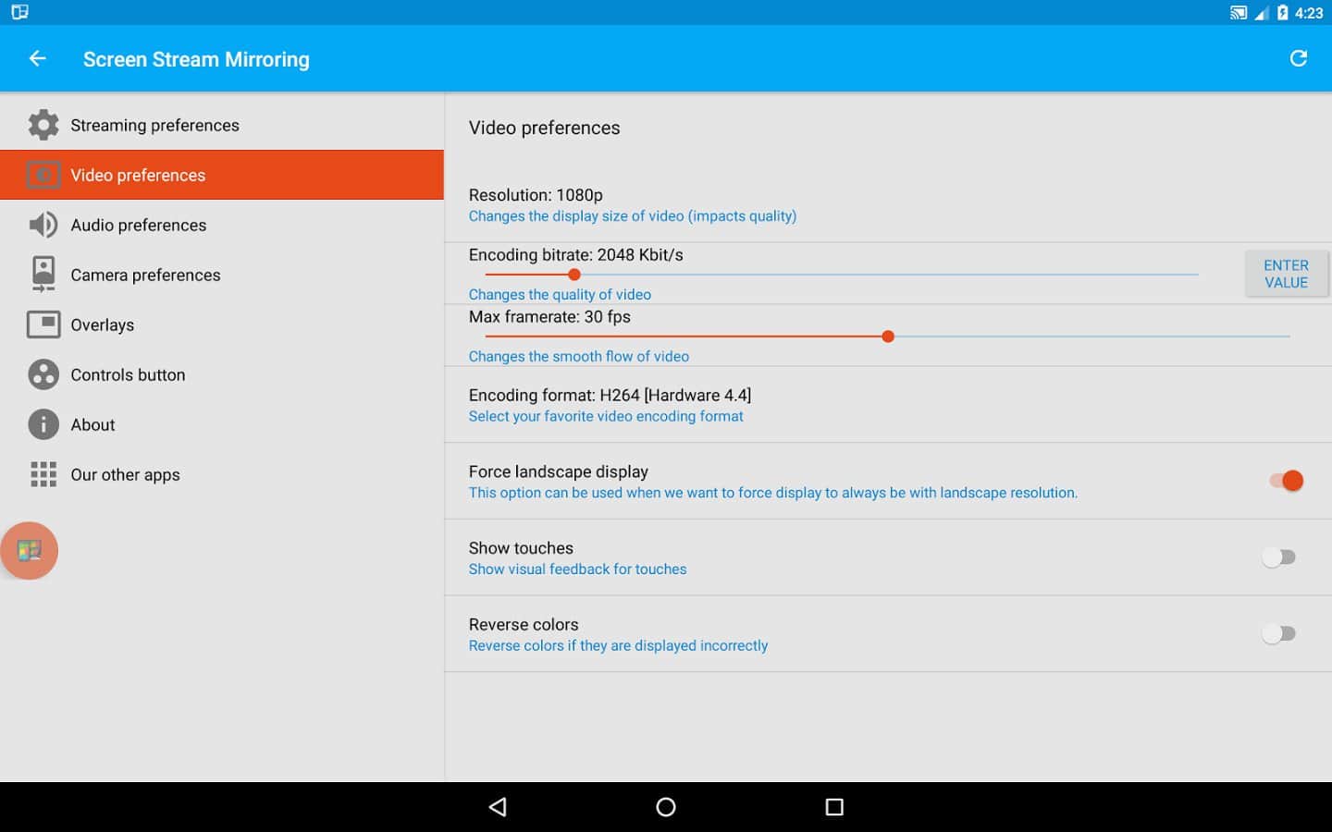Open Resolution 1080p selection

point(632,205)
